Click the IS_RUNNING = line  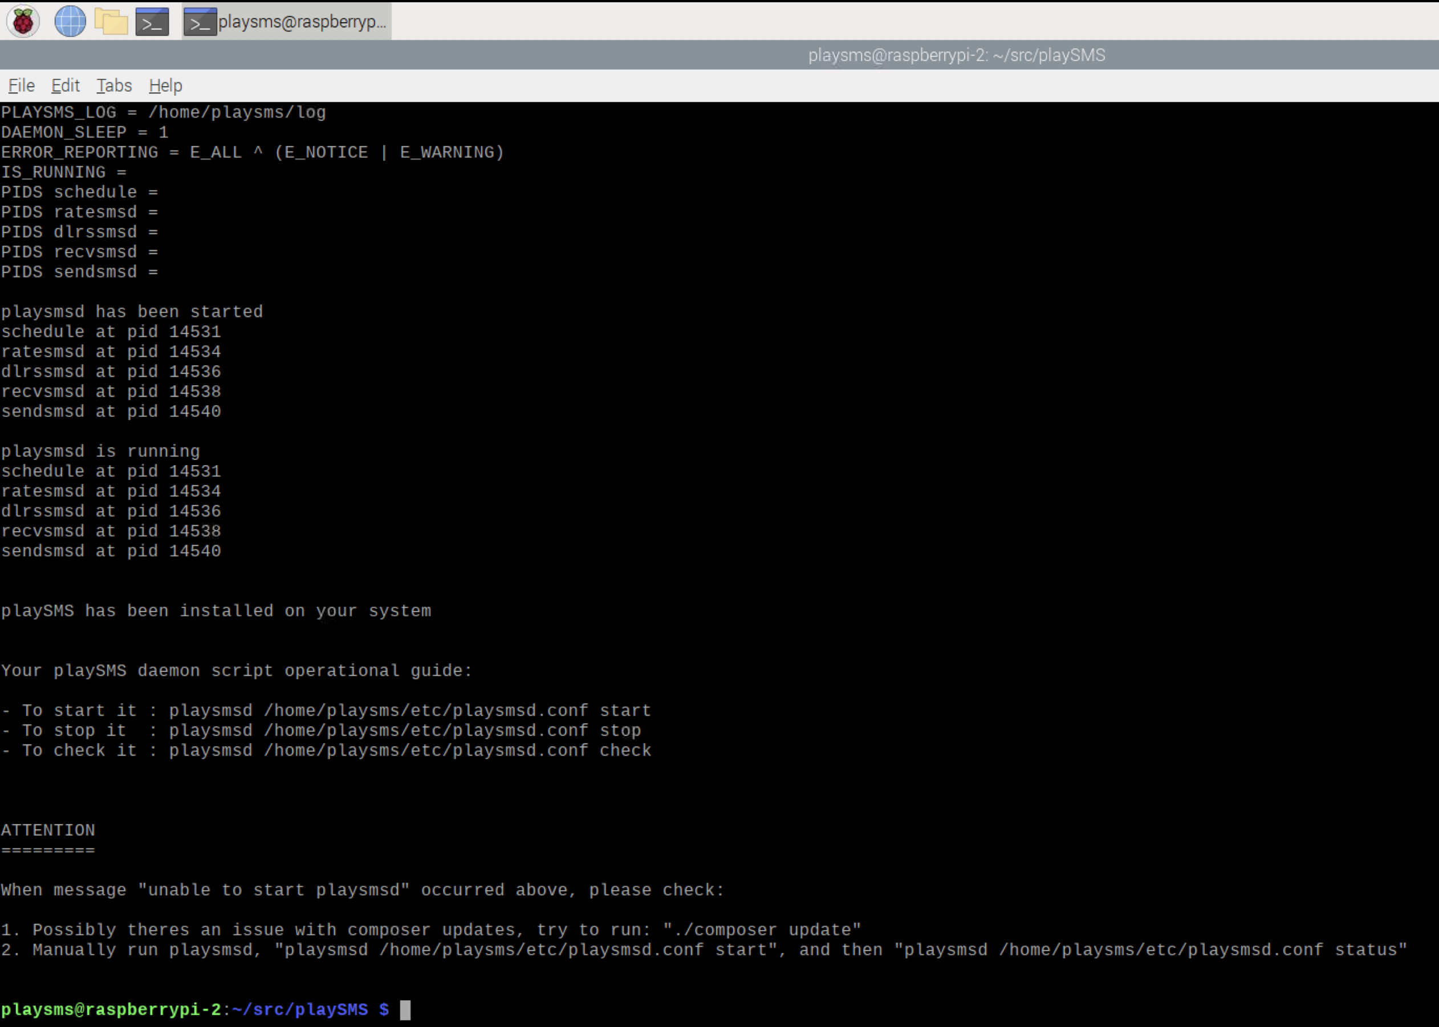tap(64, 172)
